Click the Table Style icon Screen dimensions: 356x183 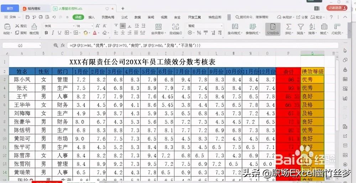[253, 27]
